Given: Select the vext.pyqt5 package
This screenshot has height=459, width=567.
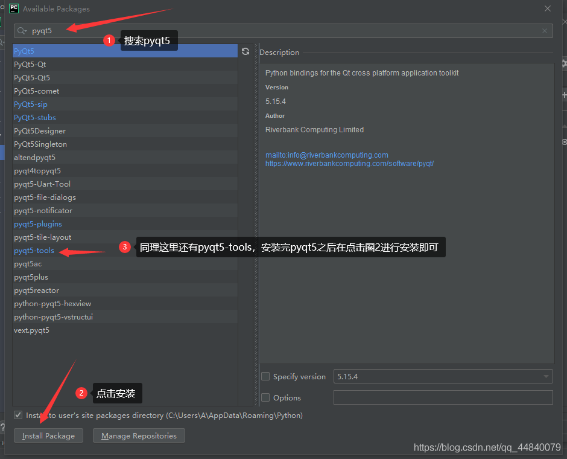Looking at the screenshot, I should pos(125,330).
